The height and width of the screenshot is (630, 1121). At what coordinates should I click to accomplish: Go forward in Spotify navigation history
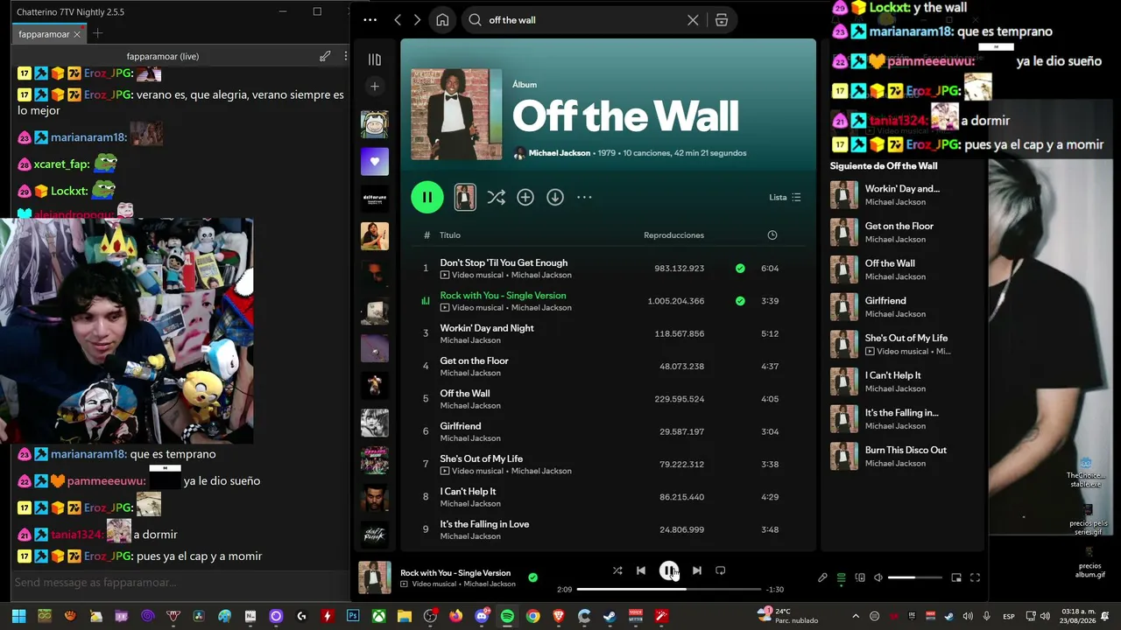click(x=417, y=20)
